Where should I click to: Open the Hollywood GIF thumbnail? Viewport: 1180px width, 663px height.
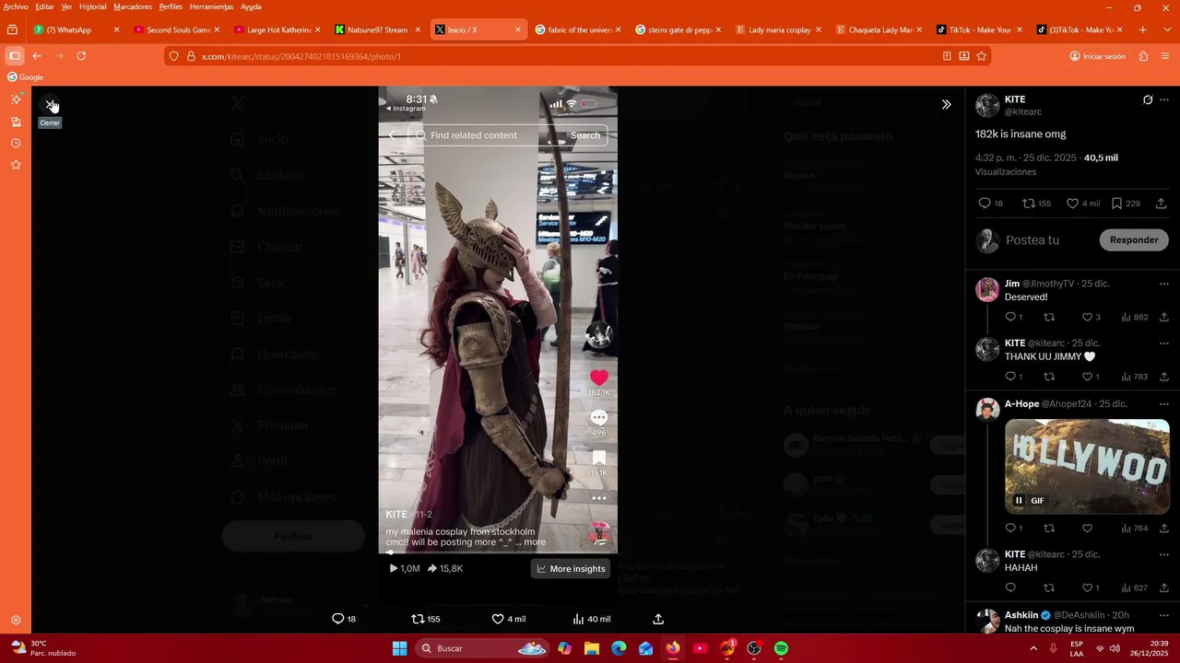(x=1087, y=466)
